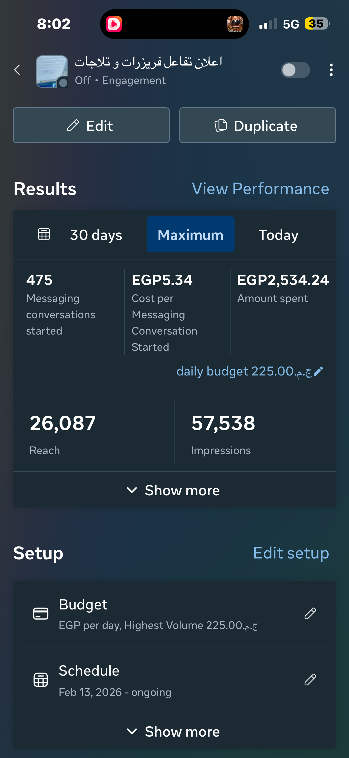Tap the ad preview thumbnail
The image size is (349, 758).
pos(52,71)
